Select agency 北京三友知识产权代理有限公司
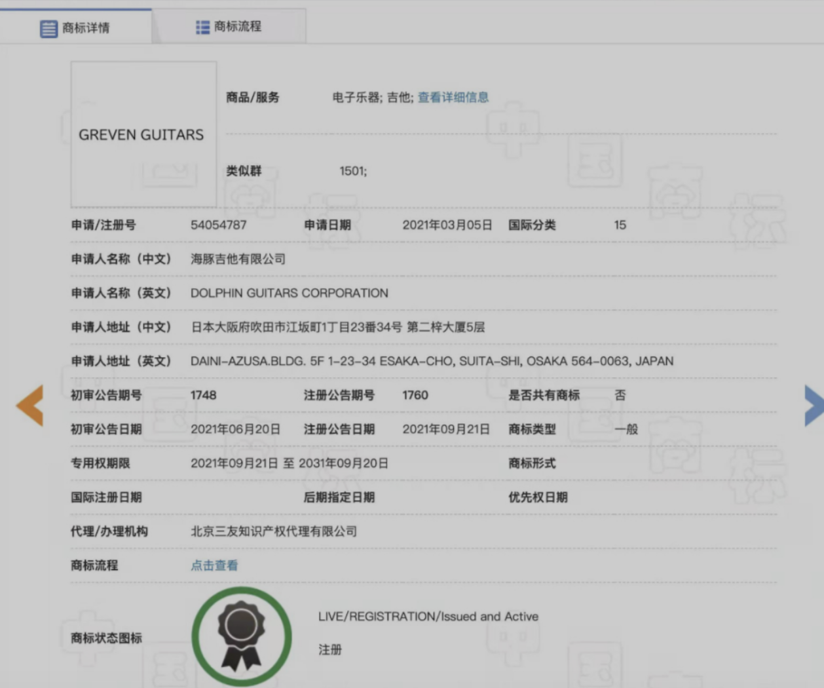This screenshot has width=824, height=688. [274, 532]
